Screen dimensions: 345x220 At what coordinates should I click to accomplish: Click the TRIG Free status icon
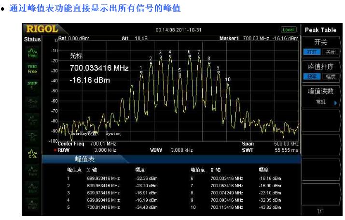point(32,69)
